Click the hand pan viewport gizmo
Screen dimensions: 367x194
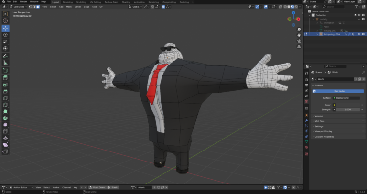click(299, 34)
